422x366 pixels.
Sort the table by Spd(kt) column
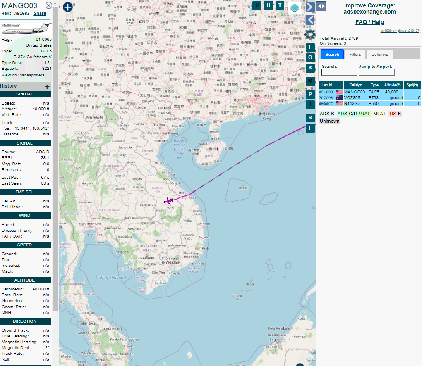coord(412,85)
